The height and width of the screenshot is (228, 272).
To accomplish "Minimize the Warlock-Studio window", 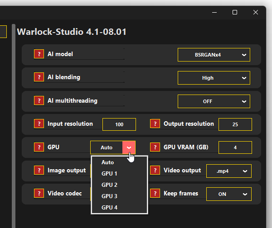I will (x=214, y=12).
